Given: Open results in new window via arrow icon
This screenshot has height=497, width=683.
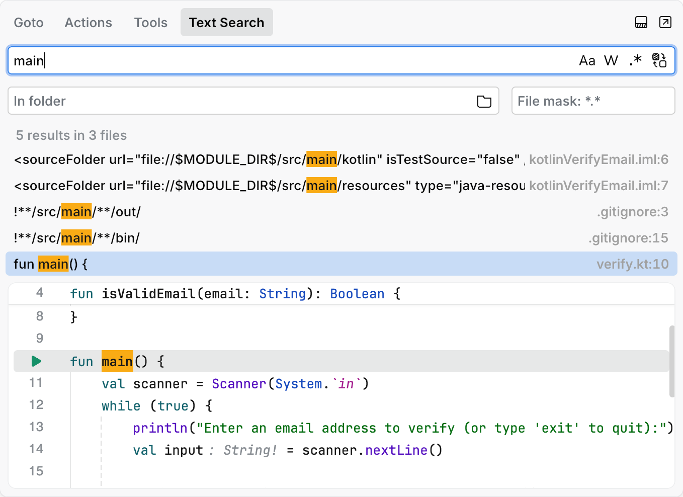Looking at the screenshot, I should 665,22.
